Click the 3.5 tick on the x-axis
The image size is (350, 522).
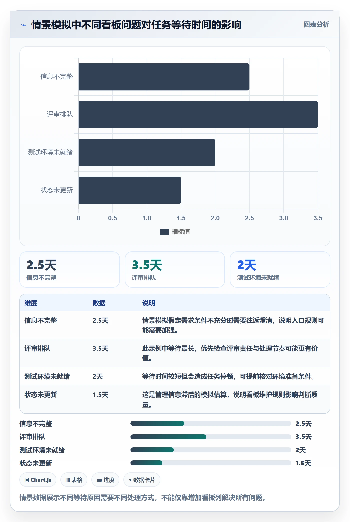point(318,218)
